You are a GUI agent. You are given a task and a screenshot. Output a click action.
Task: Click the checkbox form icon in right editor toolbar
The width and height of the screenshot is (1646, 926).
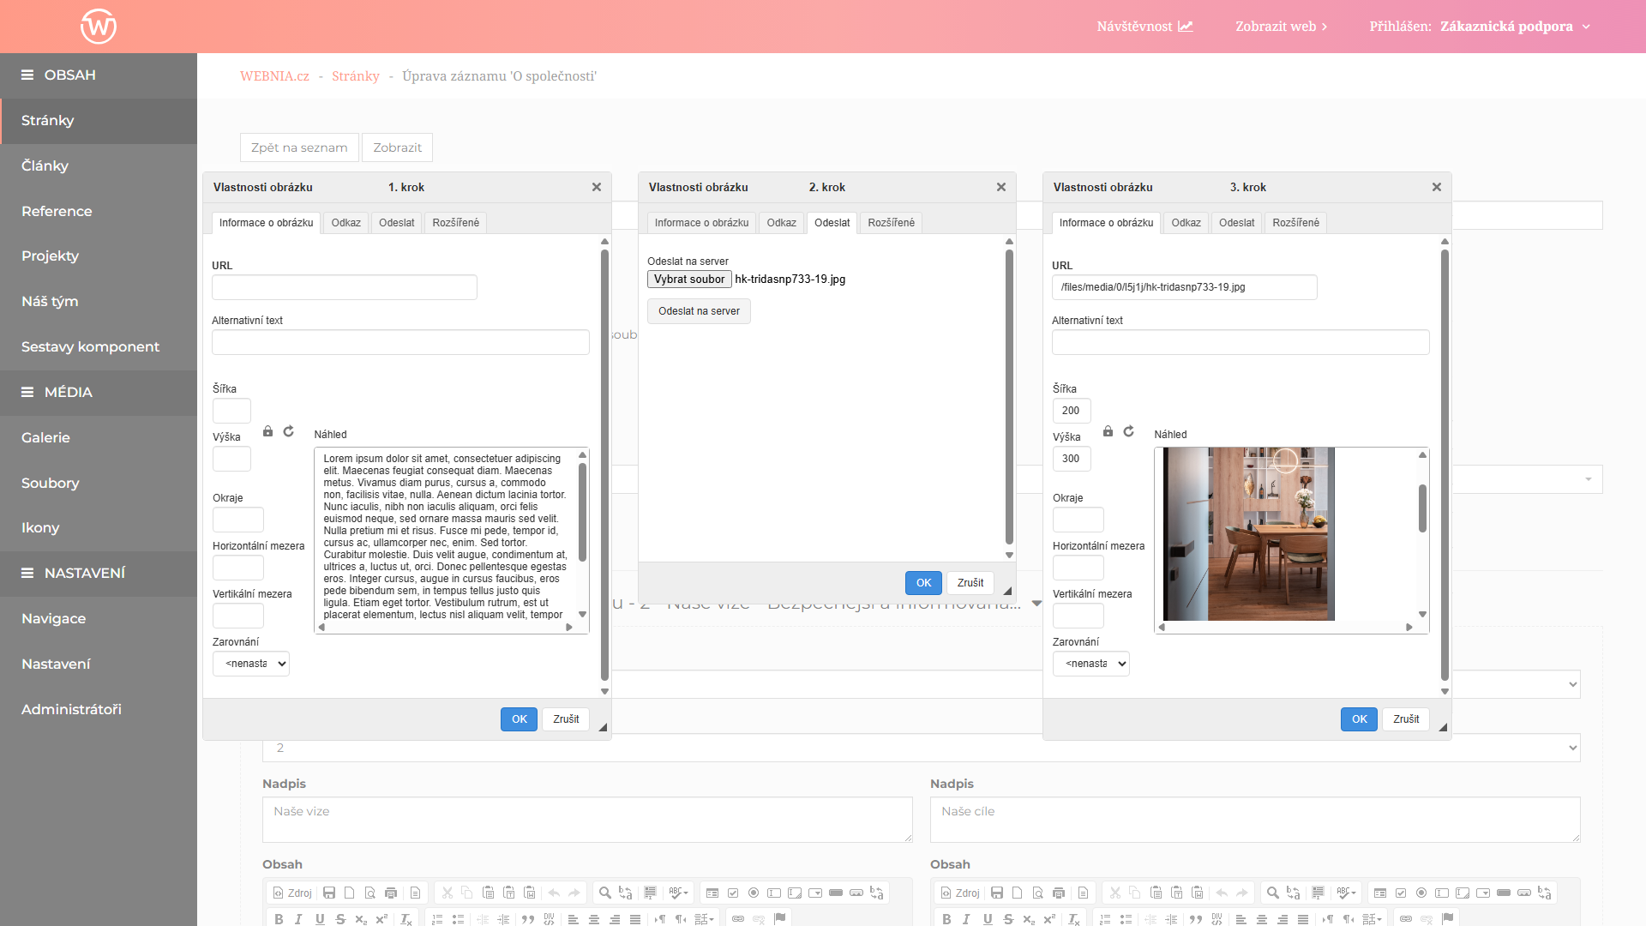coord(1401,893)
